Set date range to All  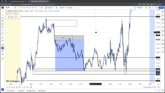[x=27, y=87]
